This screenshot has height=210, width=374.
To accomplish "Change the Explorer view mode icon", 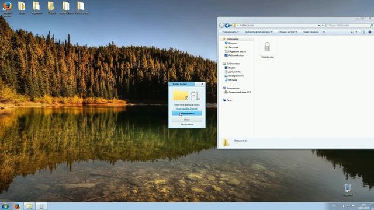I will (352, 32).
